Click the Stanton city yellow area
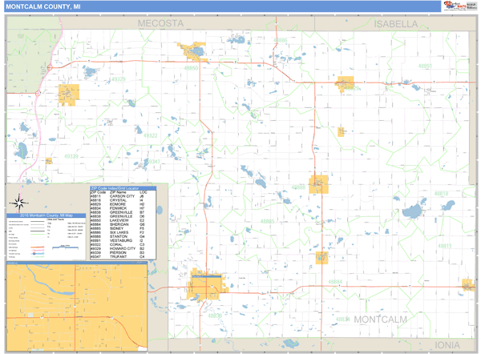This screenshot has width=481, height=354. click(319, 184)
